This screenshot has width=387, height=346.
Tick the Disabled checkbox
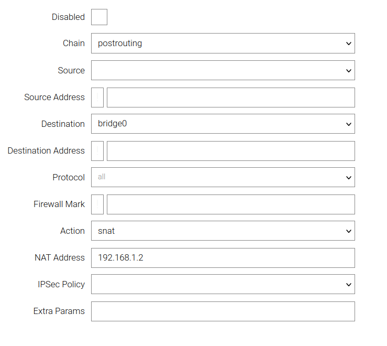(x=99, y=17)
